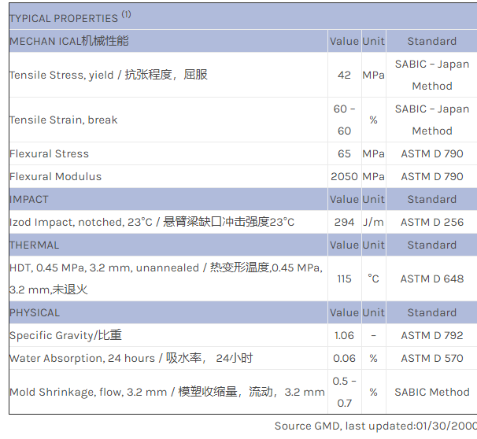
Task: Click the Tensile Stress, yield row label
Action: click(x=109, y=75)
